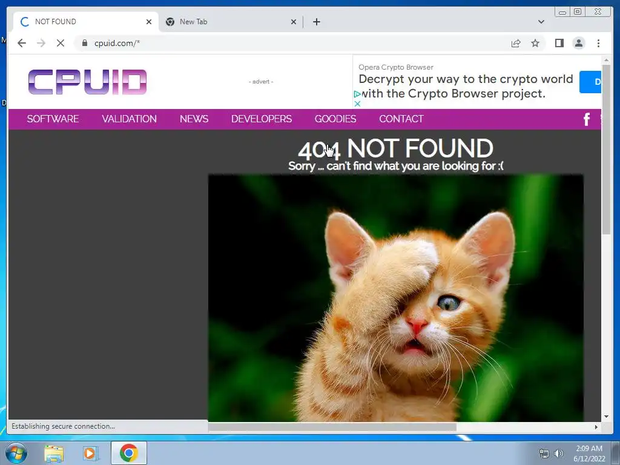Screen dimensions: 620x465
Task: Click the advert label text
Action: (261, 82)
